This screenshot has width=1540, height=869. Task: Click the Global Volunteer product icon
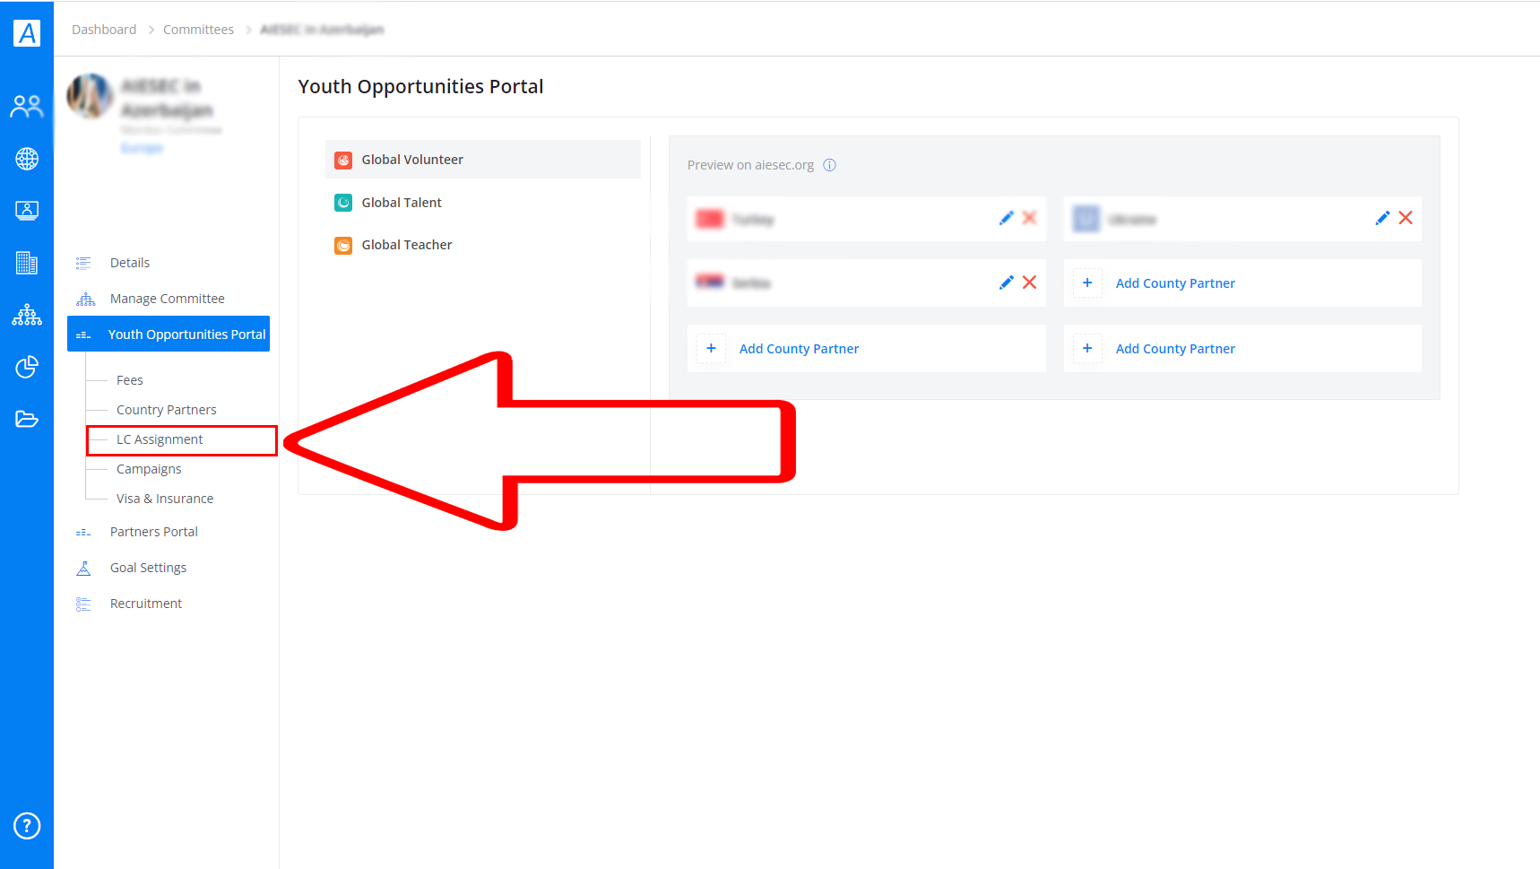343,161
